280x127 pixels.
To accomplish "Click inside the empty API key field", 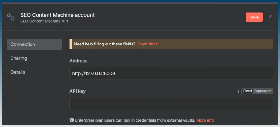I will click(171, 104).
